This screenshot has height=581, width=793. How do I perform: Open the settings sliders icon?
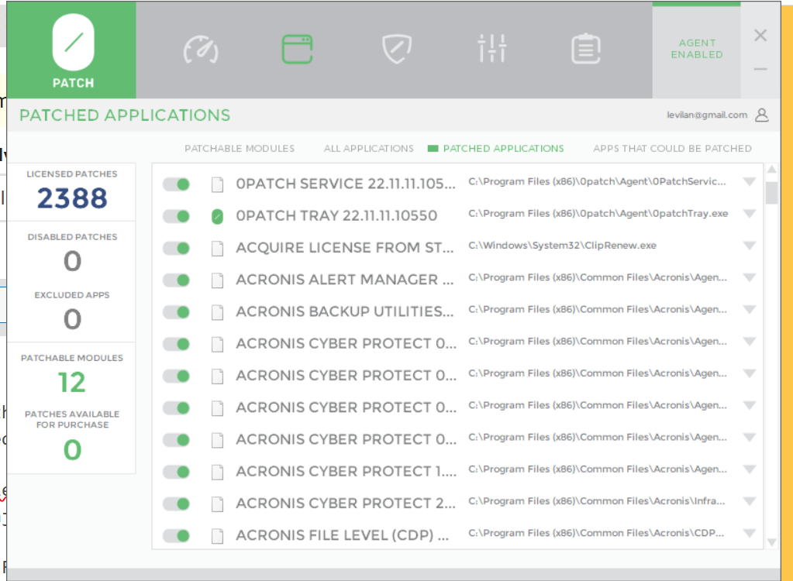point(491,49)
